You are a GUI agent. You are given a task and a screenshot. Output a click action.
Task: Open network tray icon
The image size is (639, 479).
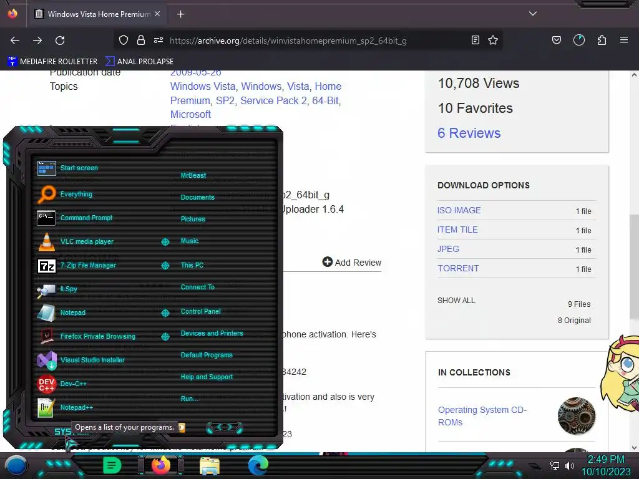coord(555,465)
